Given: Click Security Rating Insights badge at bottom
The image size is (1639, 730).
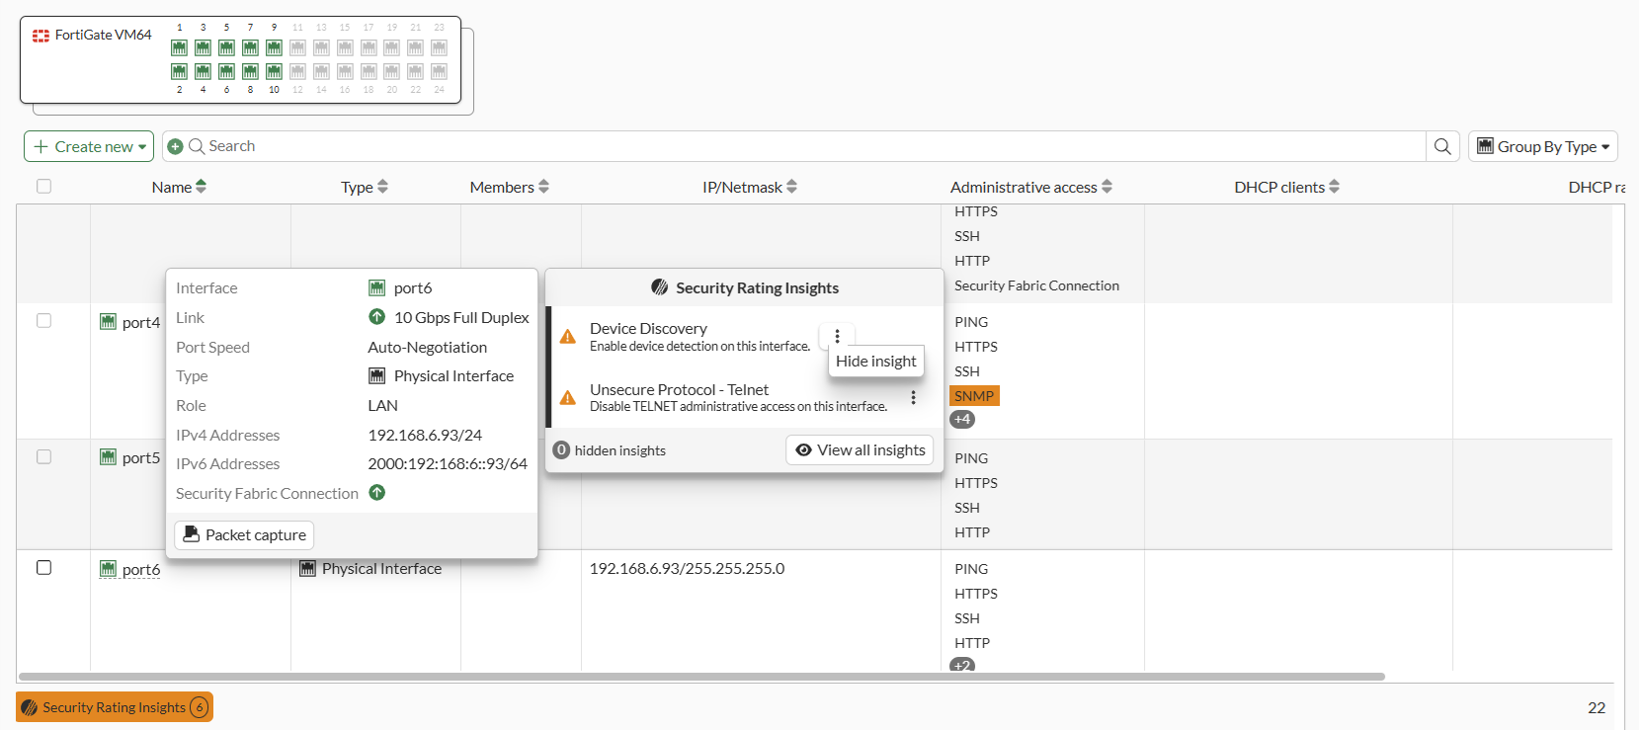Looking at the screenshot, I should tap(115, 707).
